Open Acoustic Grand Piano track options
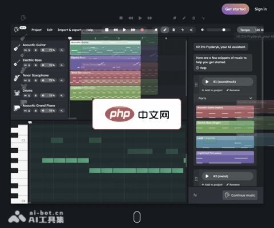 (62, 111)
